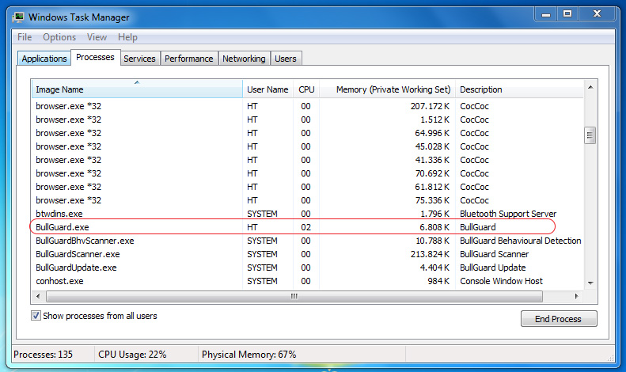The image size is (626, 372).
Task: Go to the Networking tab
Action: coord(244,59)
